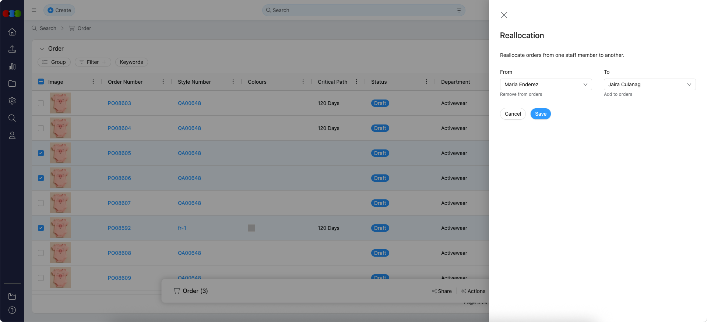Open the Status column options menu

426,82
